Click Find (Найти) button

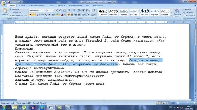click(188, 9)
